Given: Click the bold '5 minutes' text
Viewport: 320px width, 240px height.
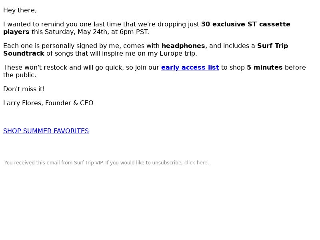Looking at the screenshot, I should [x=265, y=67].
